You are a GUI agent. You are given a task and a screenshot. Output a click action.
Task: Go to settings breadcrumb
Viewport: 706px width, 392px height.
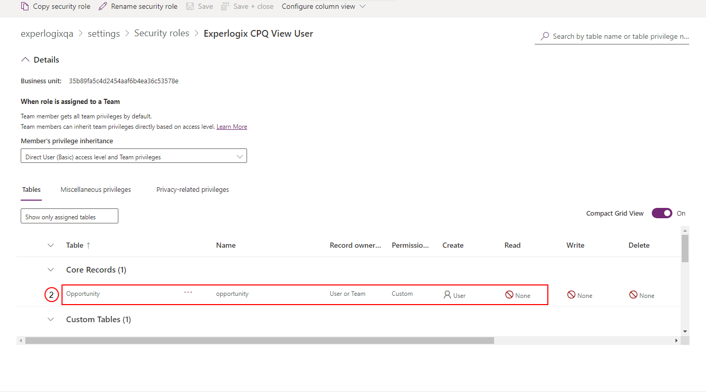104,34
